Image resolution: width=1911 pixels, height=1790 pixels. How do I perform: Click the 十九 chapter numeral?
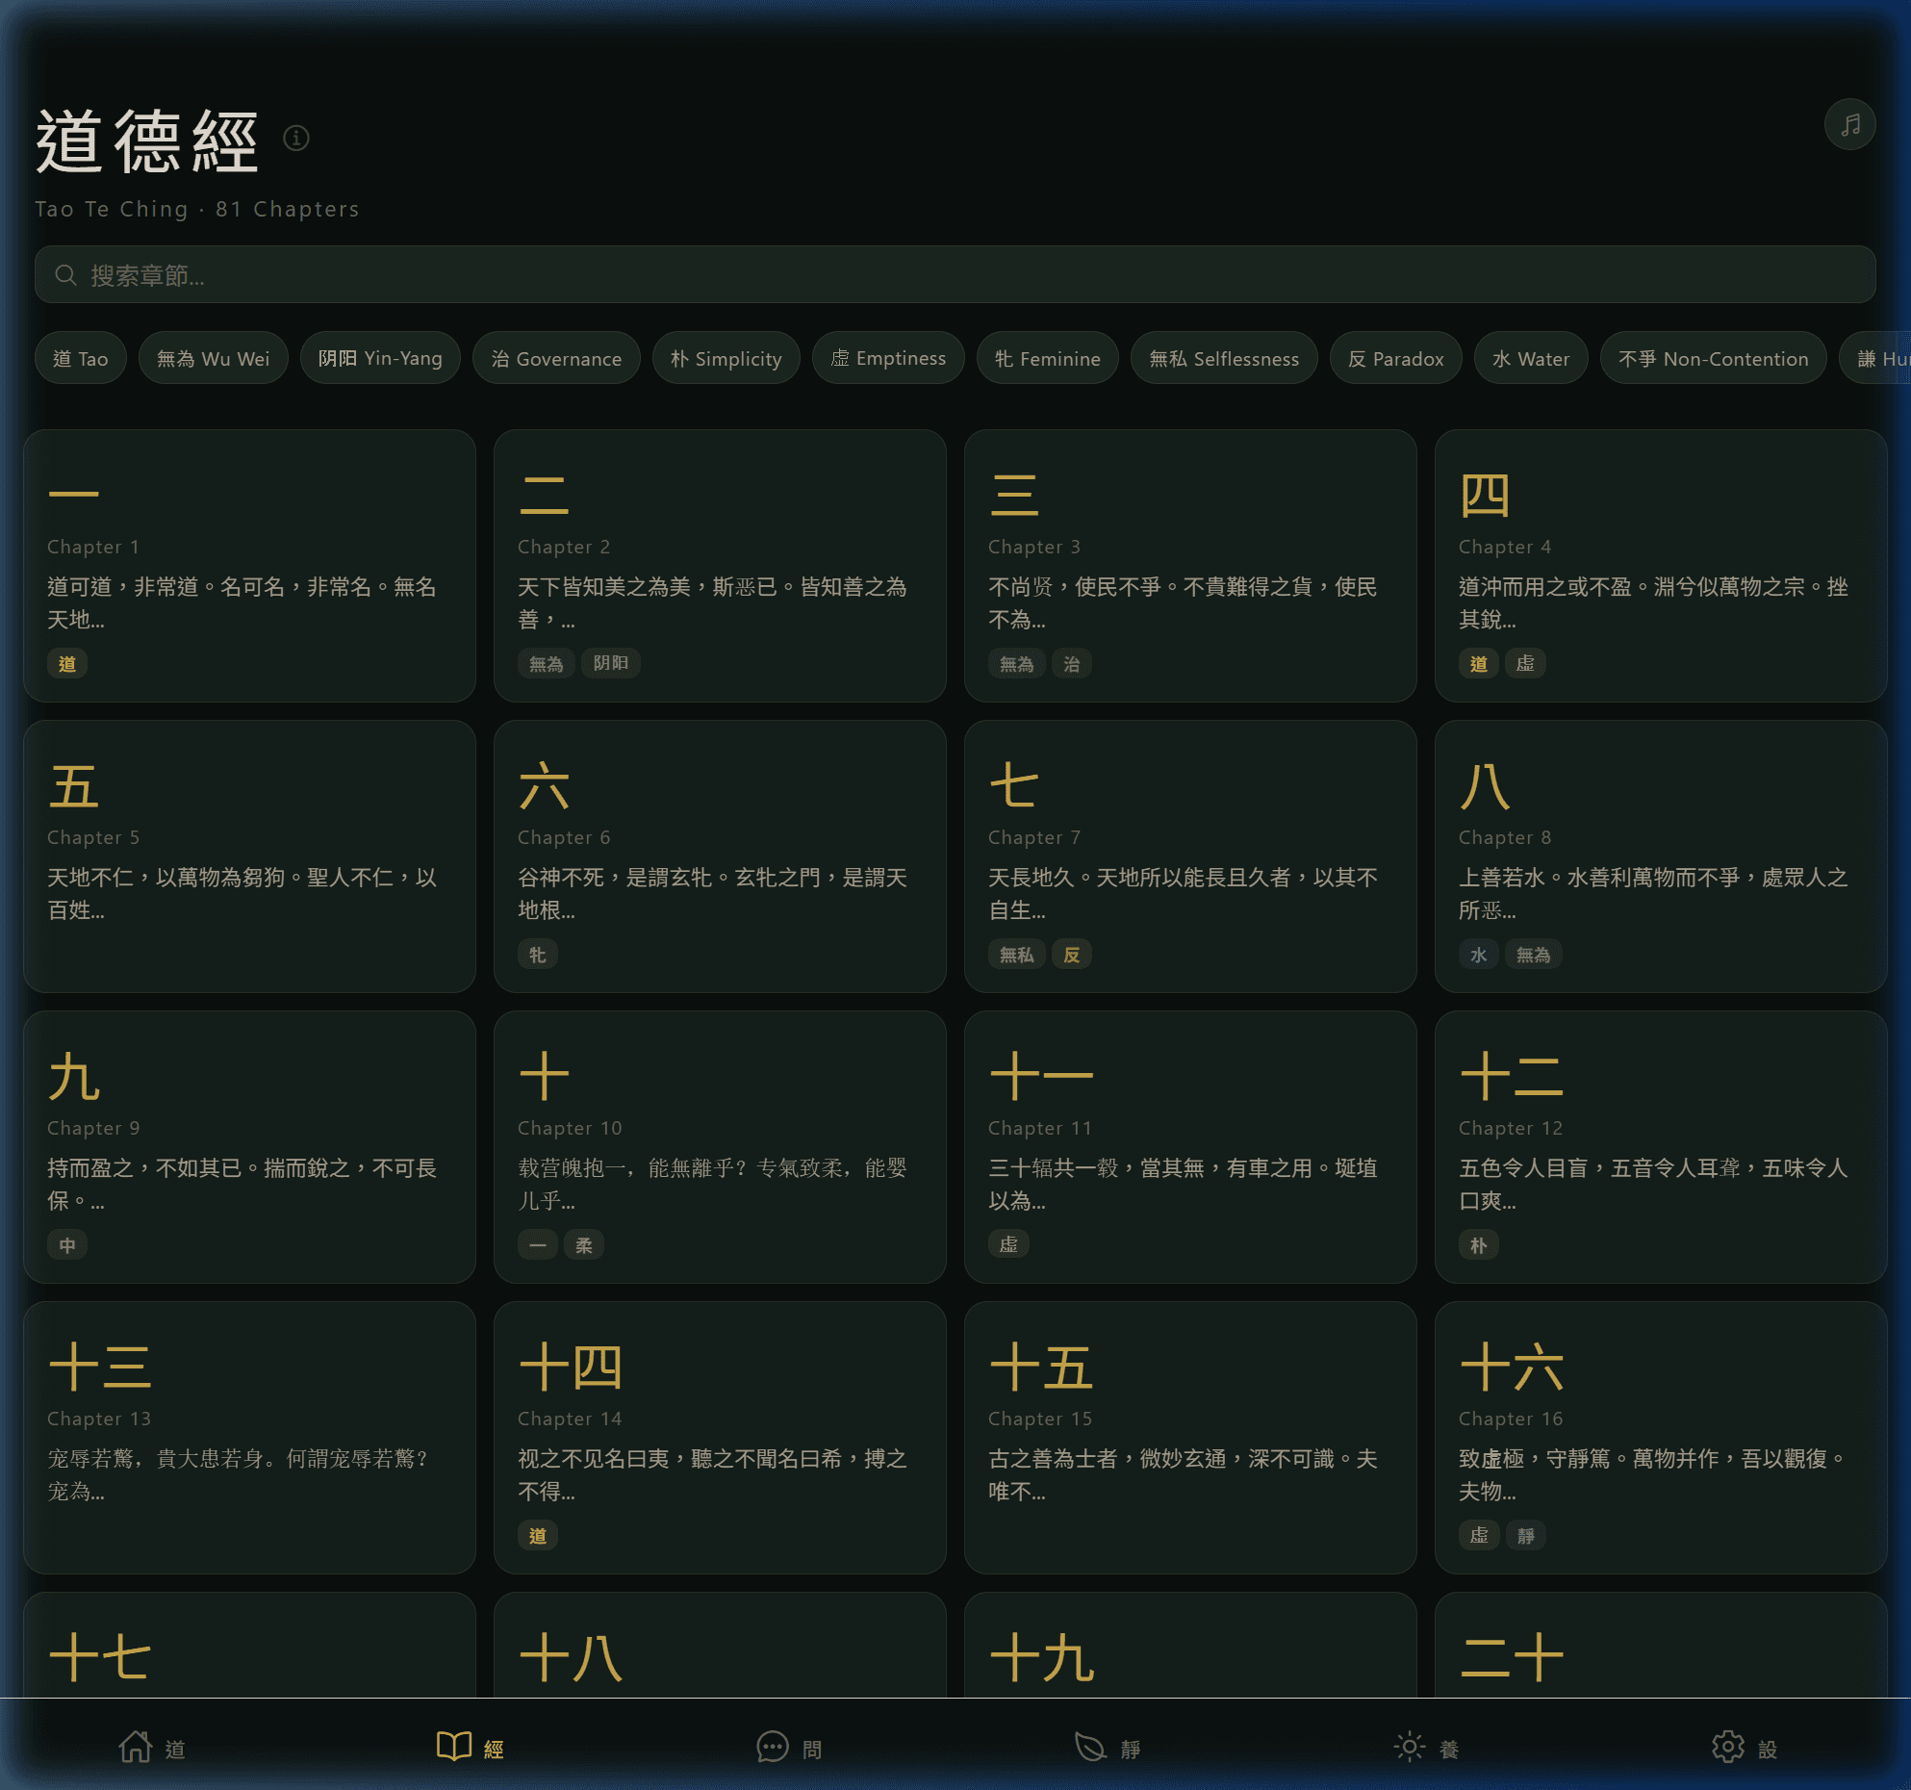[1041, 1658]
